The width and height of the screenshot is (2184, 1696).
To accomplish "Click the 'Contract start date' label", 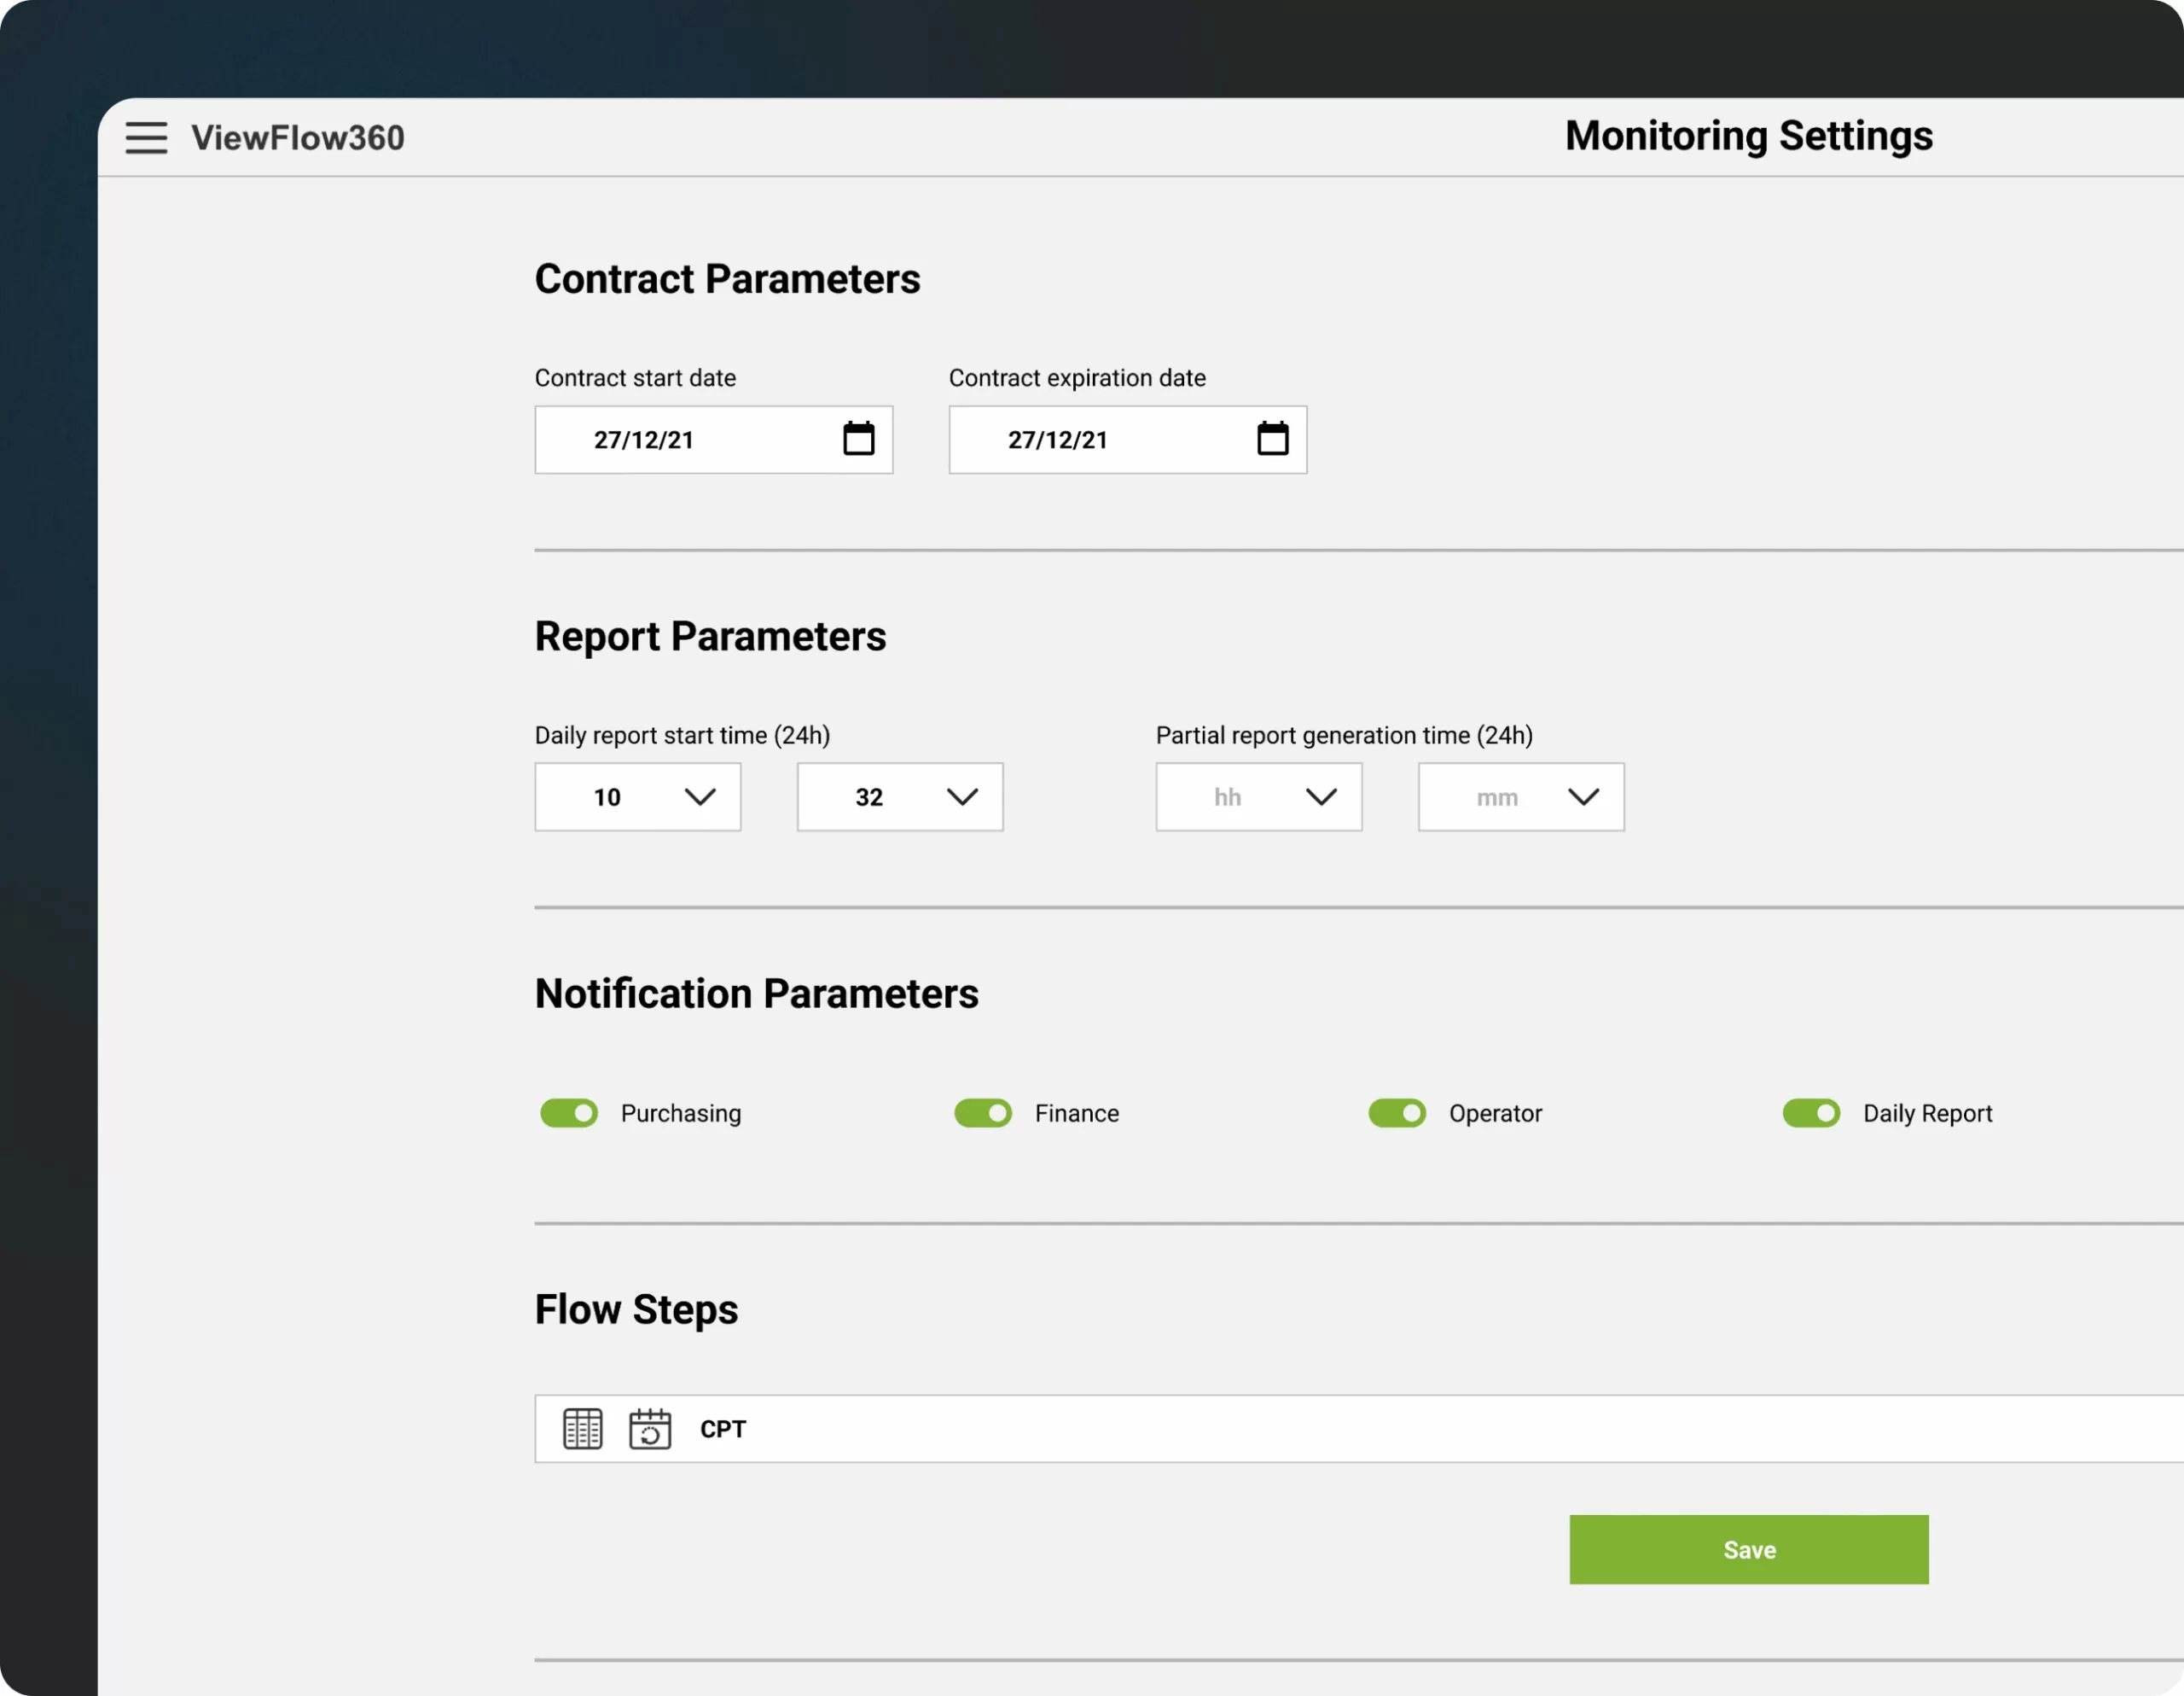I will [x=635, y=377].
